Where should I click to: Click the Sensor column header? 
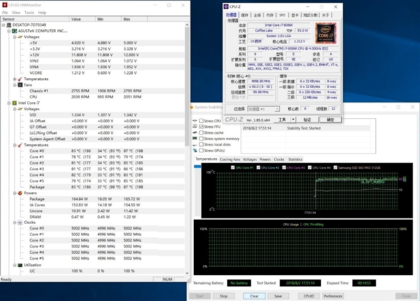click(35, 19)
